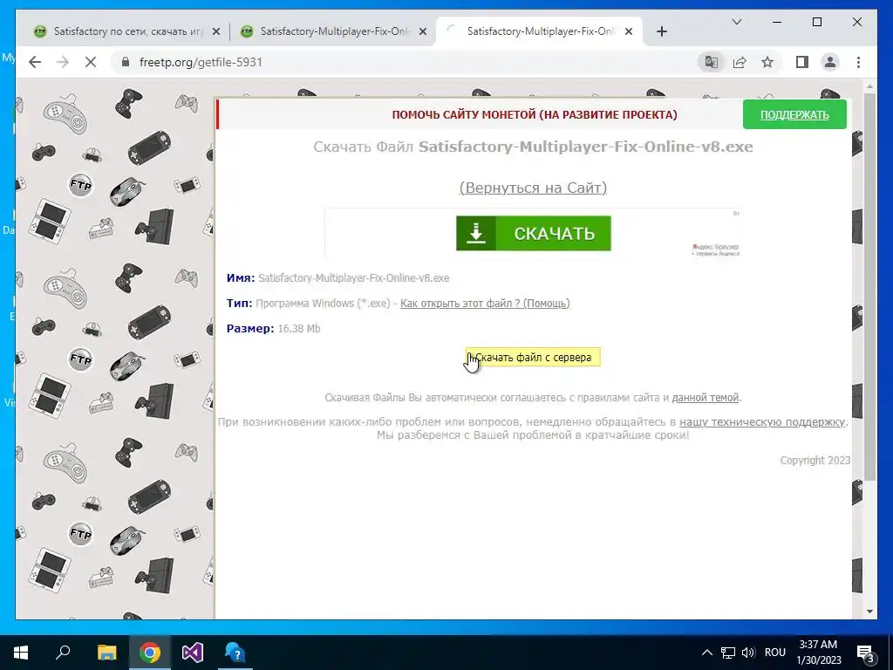893x670 pixels.
Task: Switch to the second Satisfactory-Multiplayer-Fix tab
Action: pos(333,31)
